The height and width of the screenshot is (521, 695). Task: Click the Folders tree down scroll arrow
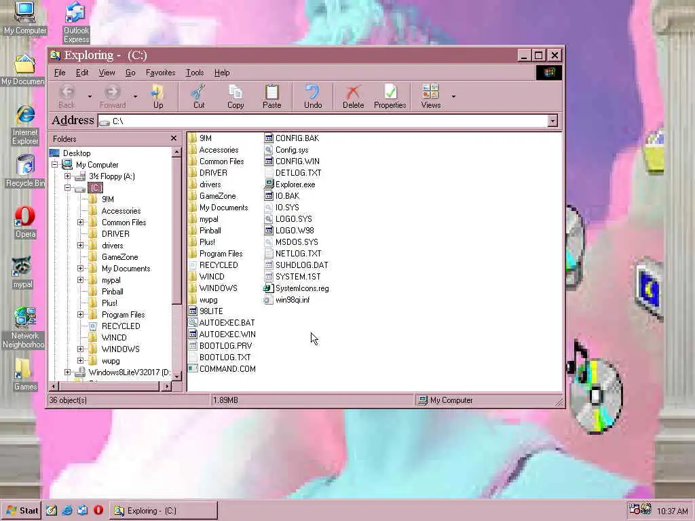tap(176, 377)
